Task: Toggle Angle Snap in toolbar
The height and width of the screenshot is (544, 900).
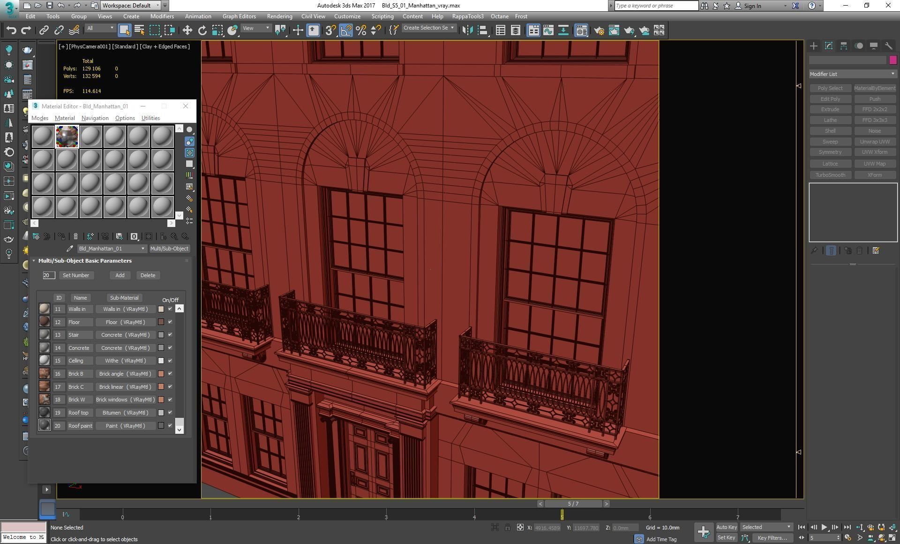Action: click(346, 30)
